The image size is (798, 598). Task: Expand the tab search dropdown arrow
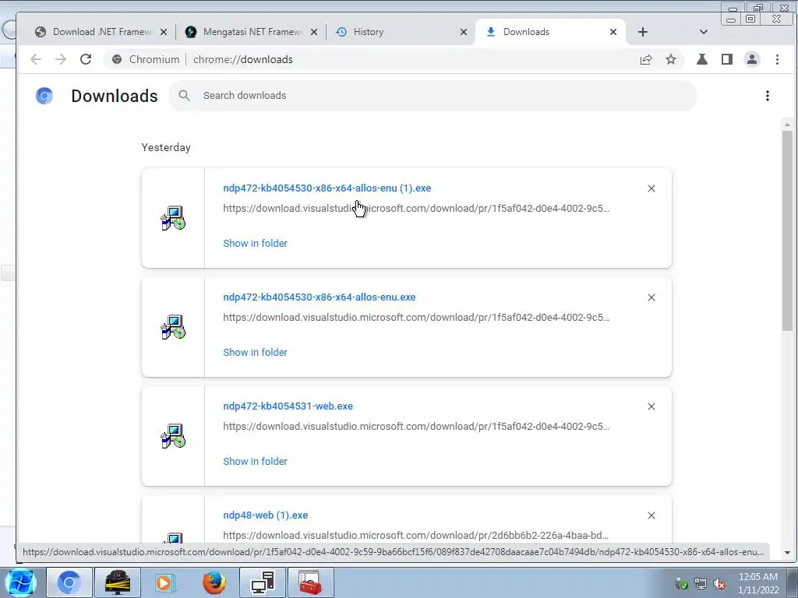coord(704,32)
